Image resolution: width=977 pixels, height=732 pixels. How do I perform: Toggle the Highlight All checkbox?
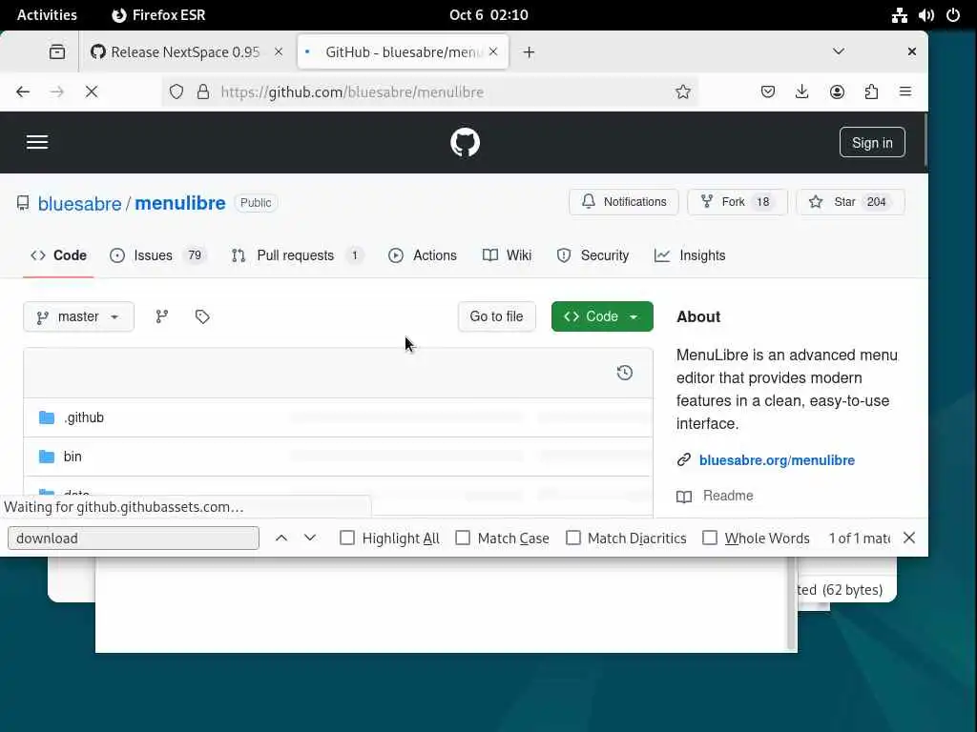click(x=347, y=538)
